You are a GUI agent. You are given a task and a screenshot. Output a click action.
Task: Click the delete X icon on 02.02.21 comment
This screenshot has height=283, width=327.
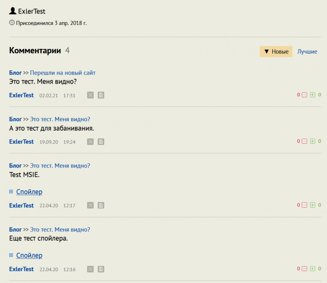(x=90, y=95)
